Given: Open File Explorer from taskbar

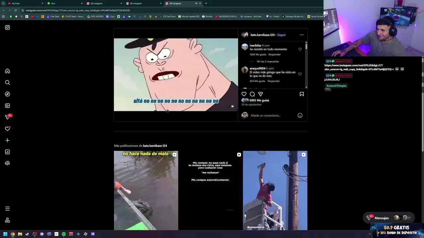Looking at the screenshot, I should click(x=20, y=234).
